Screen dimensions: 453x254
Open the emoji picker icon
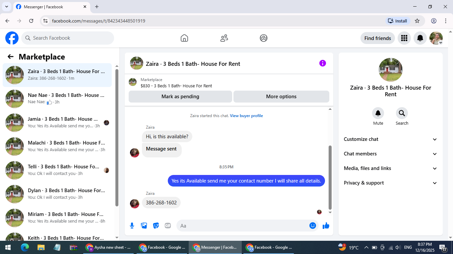[313, 226]
